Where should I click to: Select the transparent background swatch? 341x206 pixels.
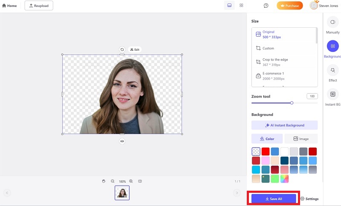tap(256, 152)
